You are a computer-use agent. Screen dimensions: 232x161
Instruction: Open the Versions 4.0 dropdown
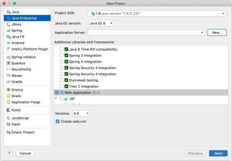tap(81, 114)
